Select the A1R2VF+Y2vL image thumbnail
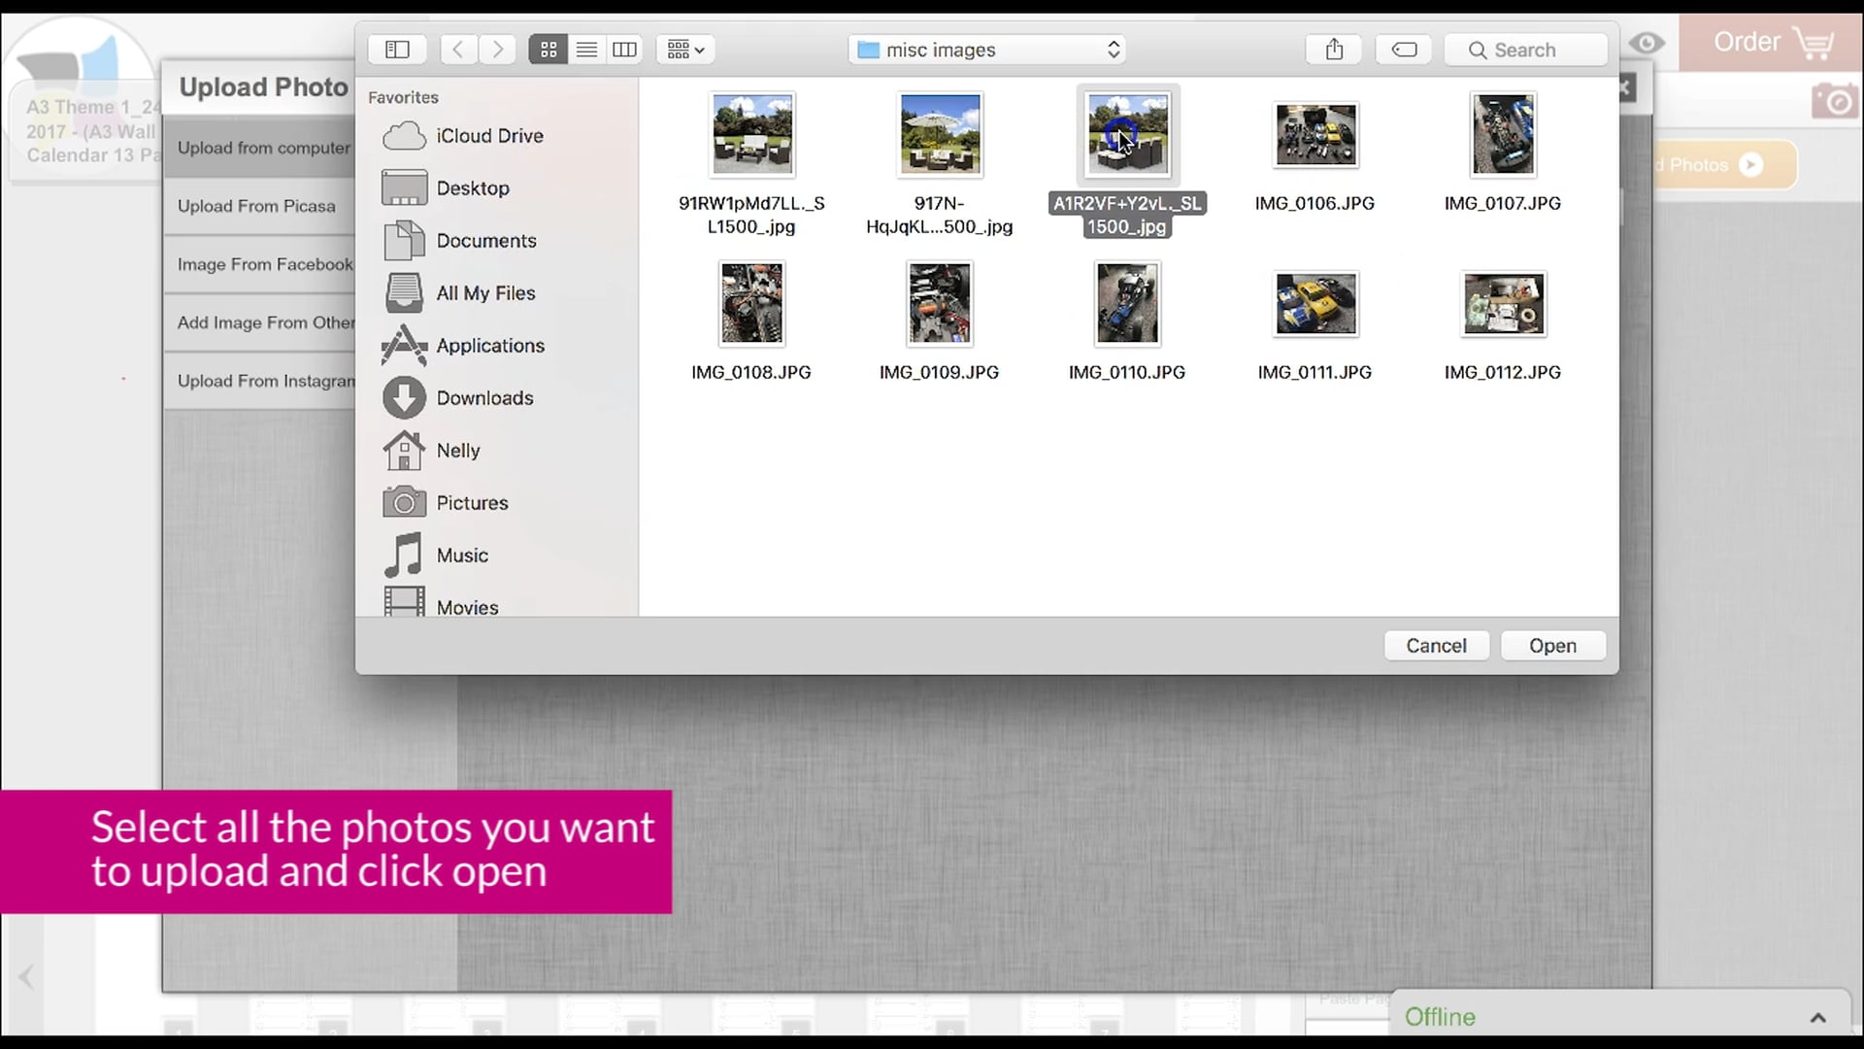1864x1049 pixels. point(1128,135)
